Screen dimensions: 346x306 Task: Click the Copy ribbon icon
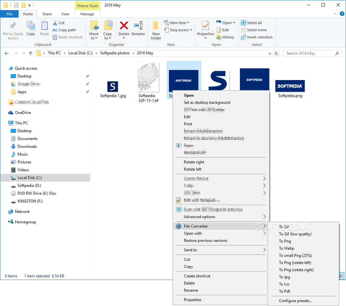click(31, 26)
